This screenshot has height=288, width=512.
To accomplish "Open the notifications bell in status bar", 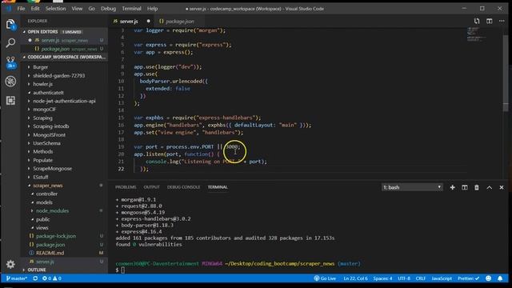I will [500, 278].
